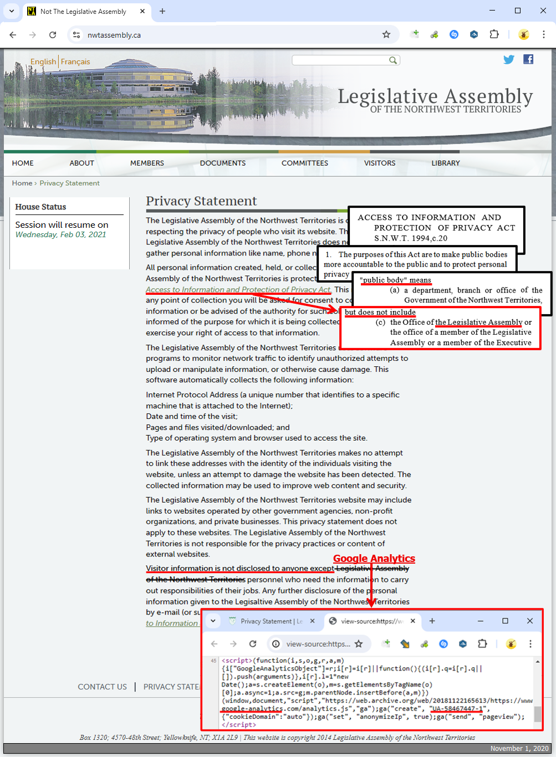
Task: Open the ABOUT menu item
Action: click(81, 163)
